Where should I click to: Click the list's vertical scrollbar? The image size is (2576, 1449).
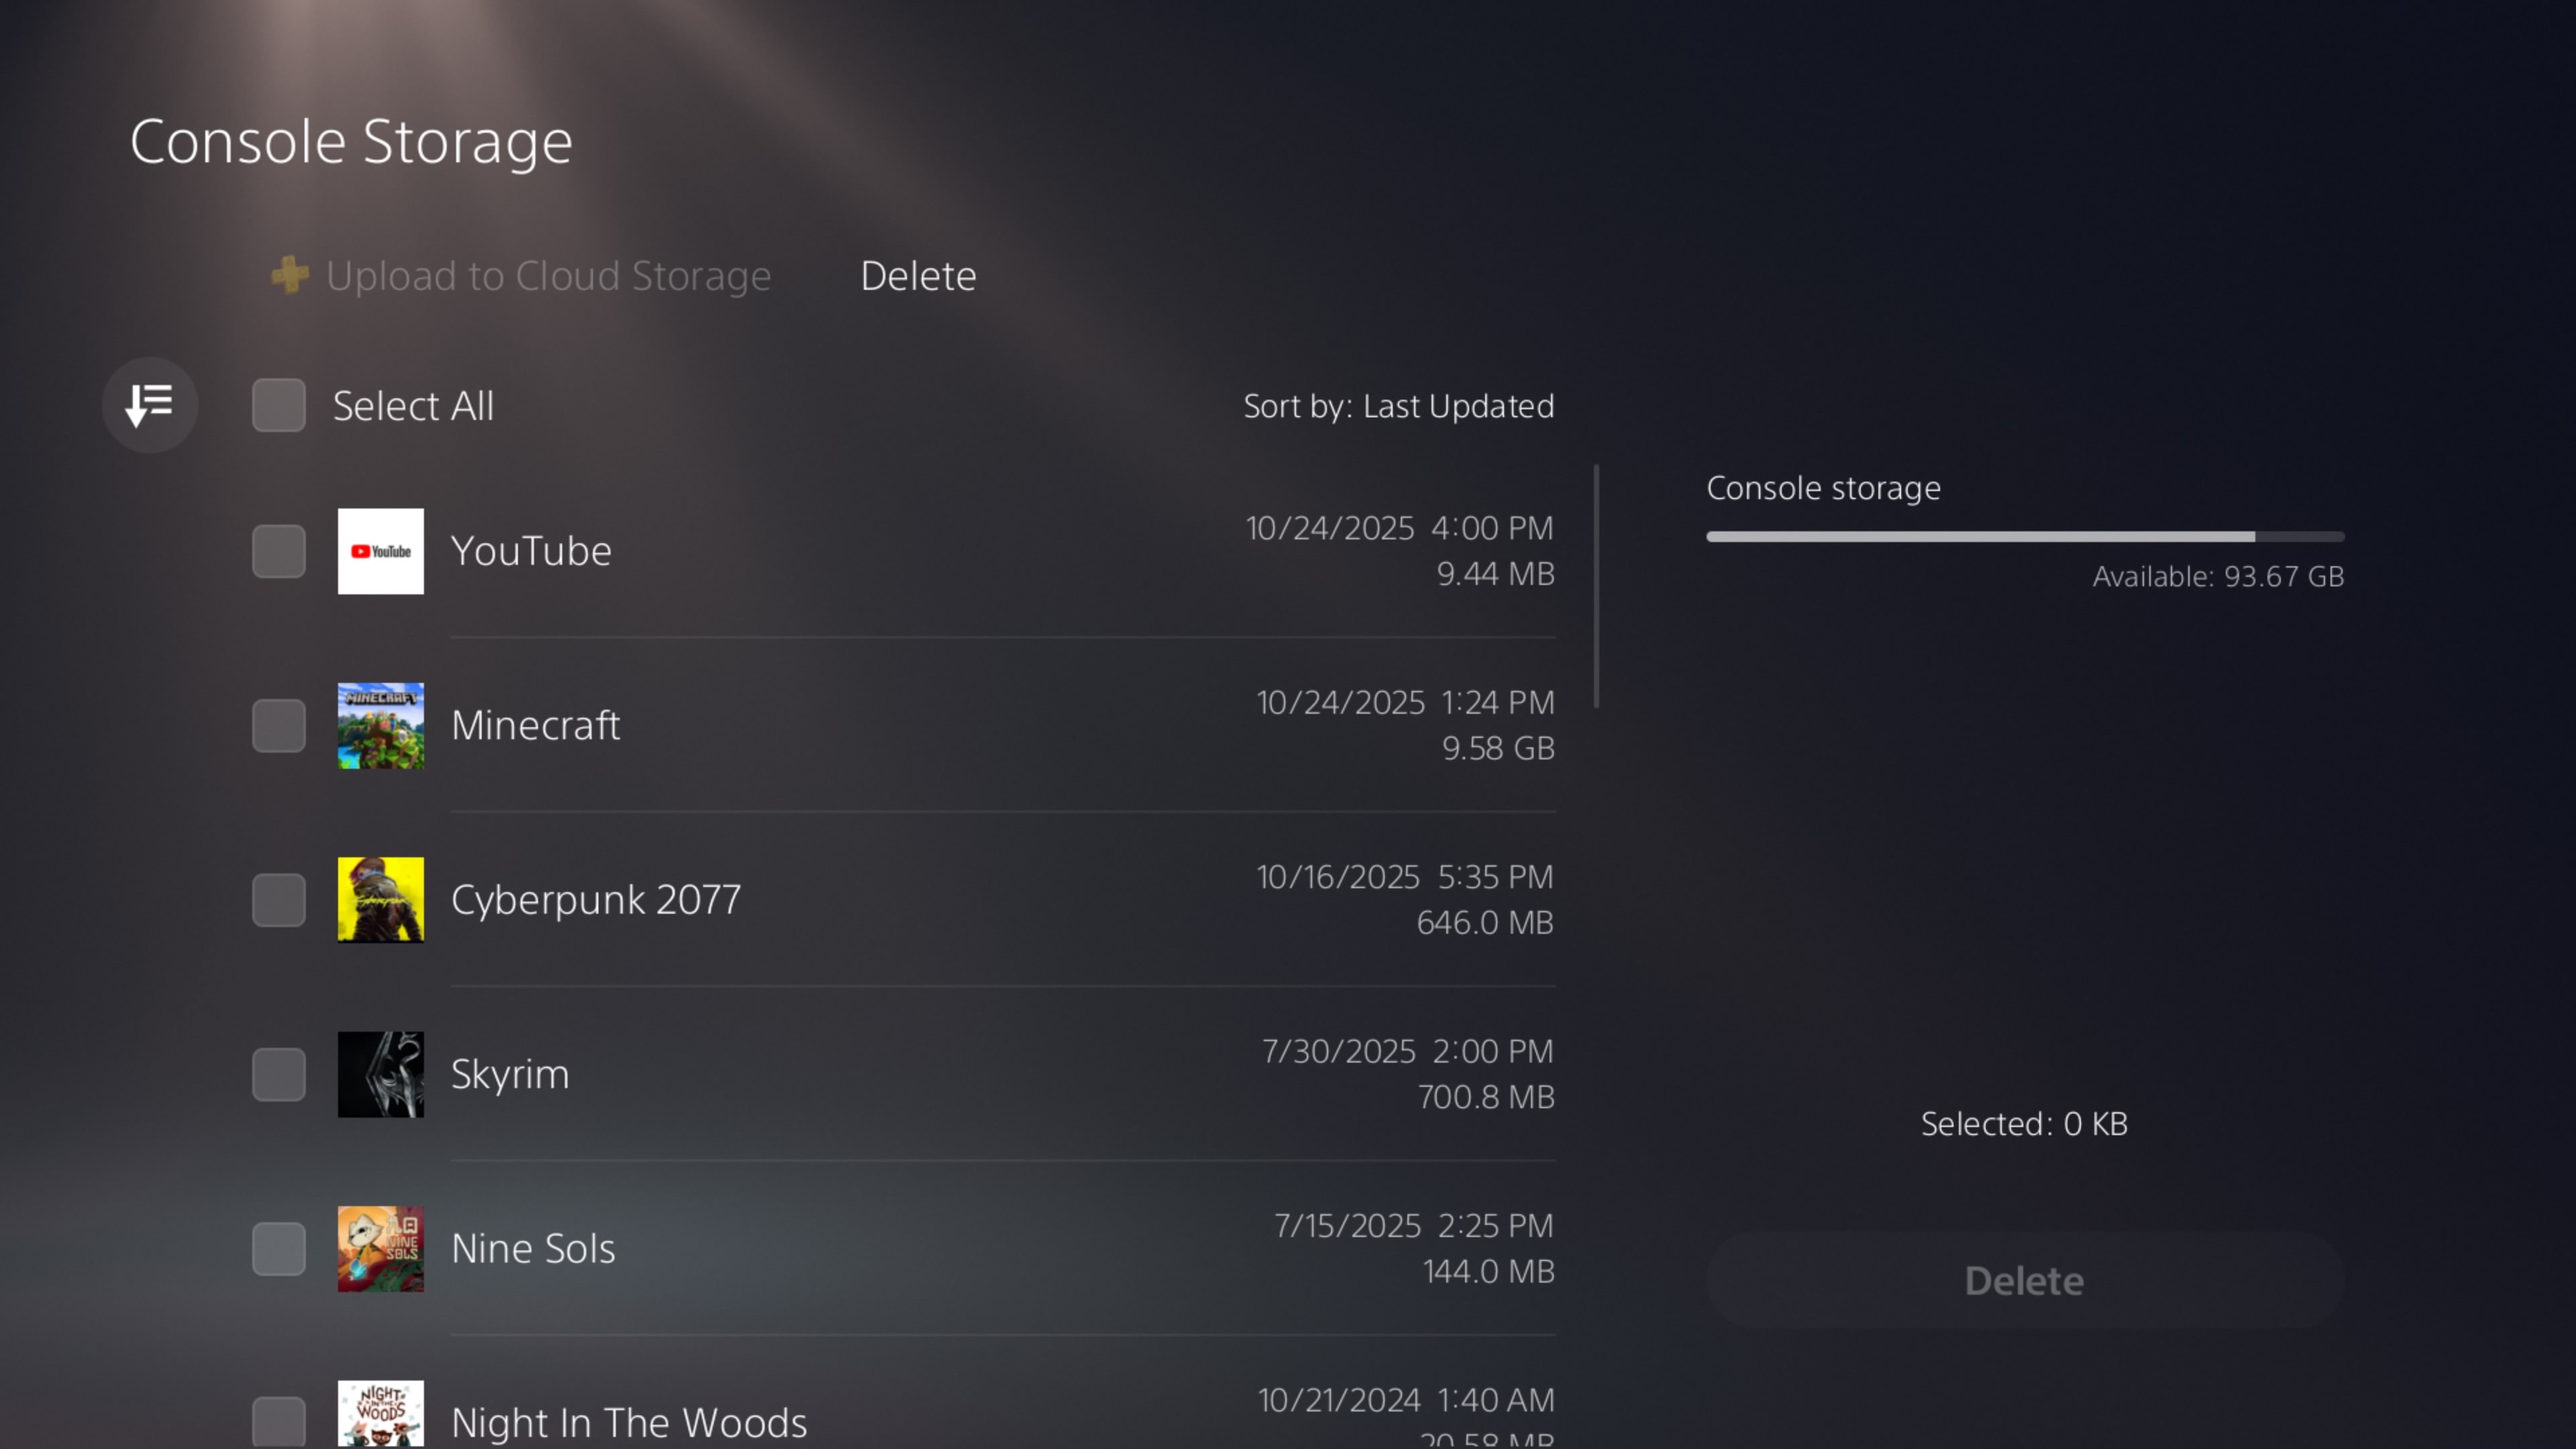[1596, 586]
